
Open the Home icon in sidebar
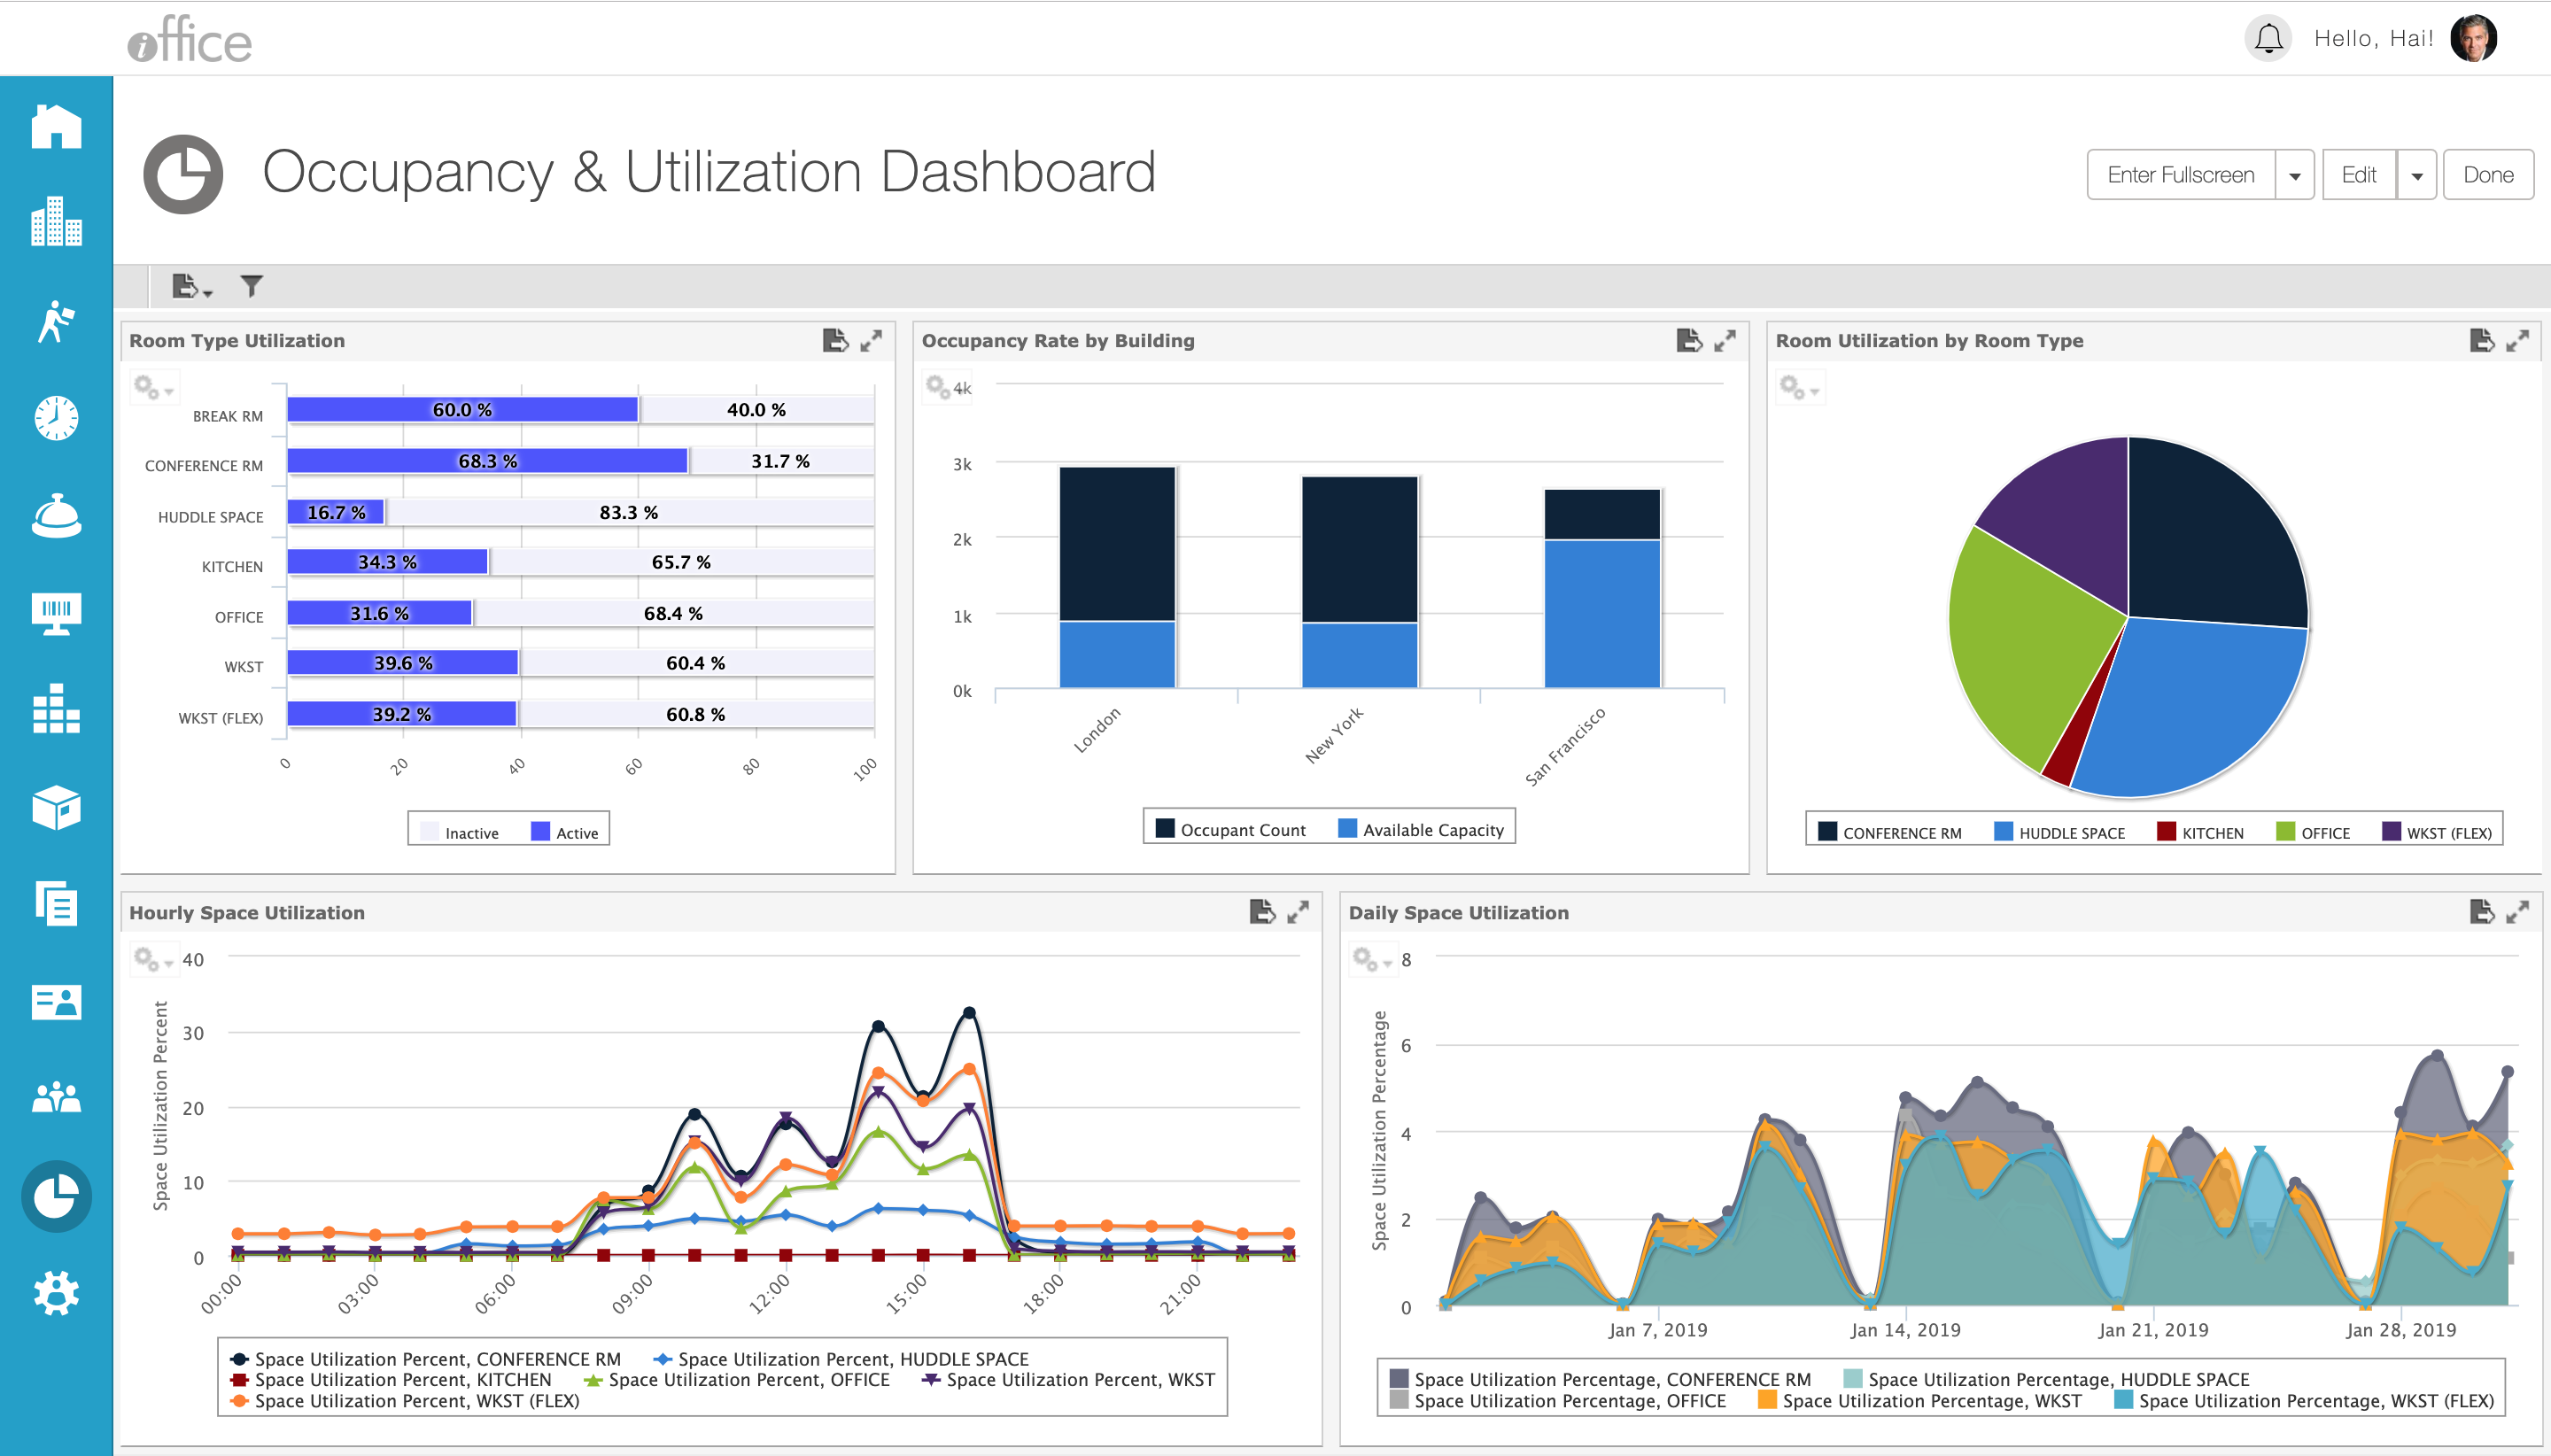tap(56, 127)
